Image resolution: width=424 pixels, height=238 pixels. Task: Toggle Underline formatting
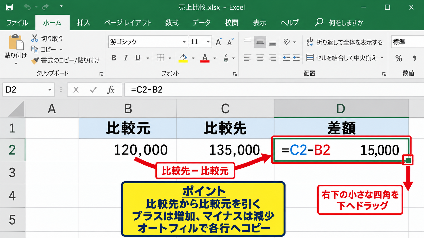pyautogui.click(x=138, y=58)
